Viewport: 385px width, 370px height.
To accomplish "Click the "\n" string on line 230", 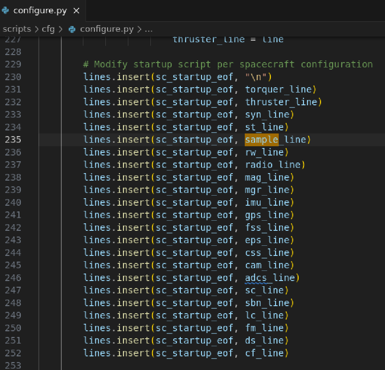I will (256, 77).
